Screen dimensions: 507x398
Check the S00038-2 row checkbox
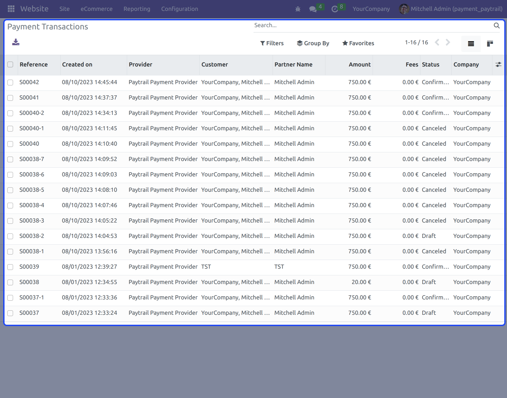[x=10, y=236]
